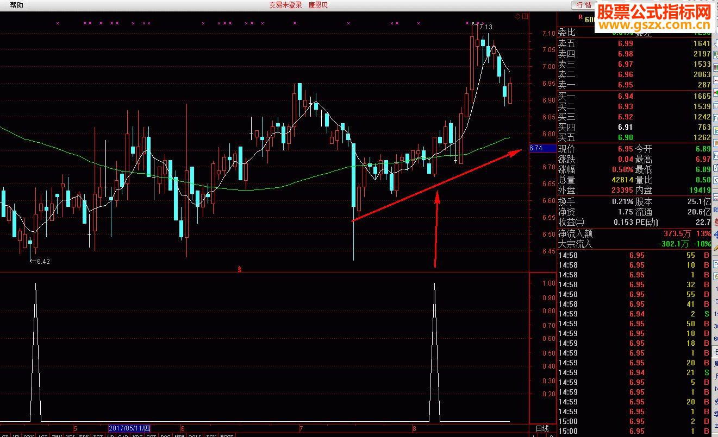Click month marker 8 on the time axis
Viewport: 718px width, 437px height.
click(x=414, y=428)
